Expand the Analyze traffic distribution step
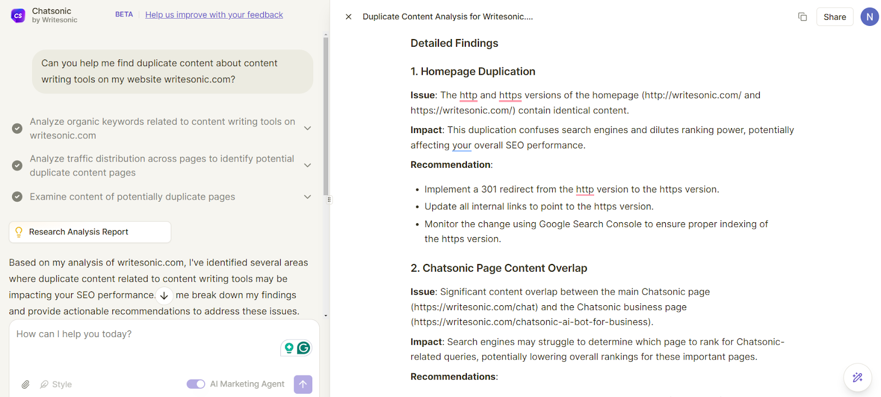The height and width of the screenshot is (397, 881). (308, 165)
